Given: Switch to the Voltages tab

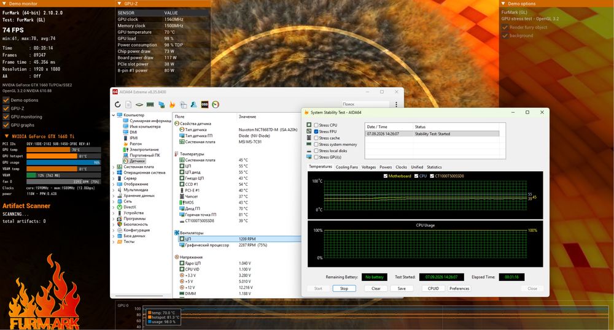Looking at the screenshot, I should click(368, 167).
